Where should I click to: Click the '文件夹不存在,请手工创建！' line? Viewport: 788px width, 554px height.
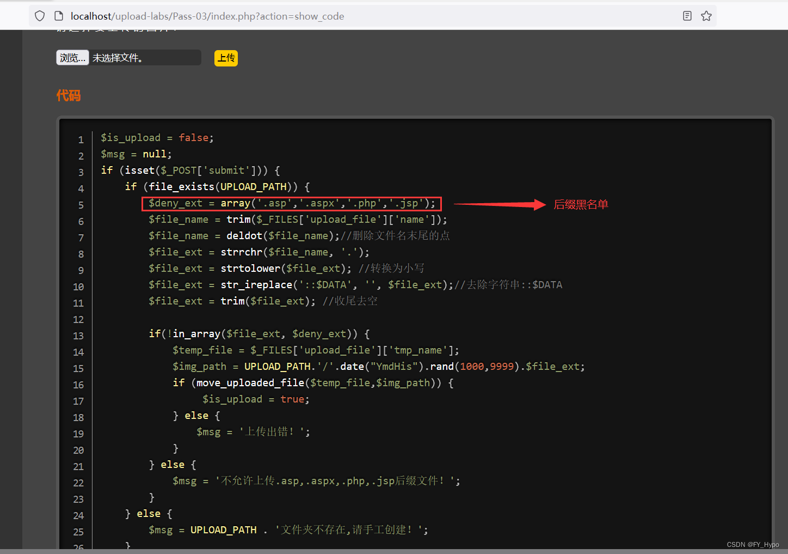click(x=288, y=530)
